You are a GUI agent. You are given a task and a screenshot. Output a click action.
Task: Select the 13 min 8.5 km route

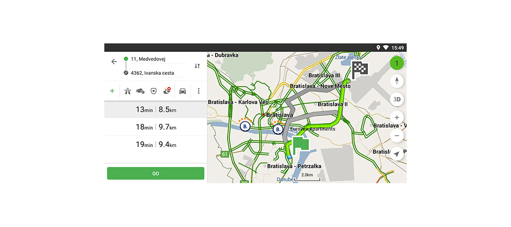[x=156, y=109]
